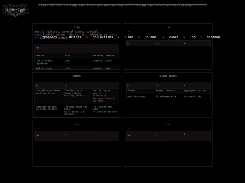Click the 2024 year cell
This screenshot has height=183, width=245.
coord(67,56)
